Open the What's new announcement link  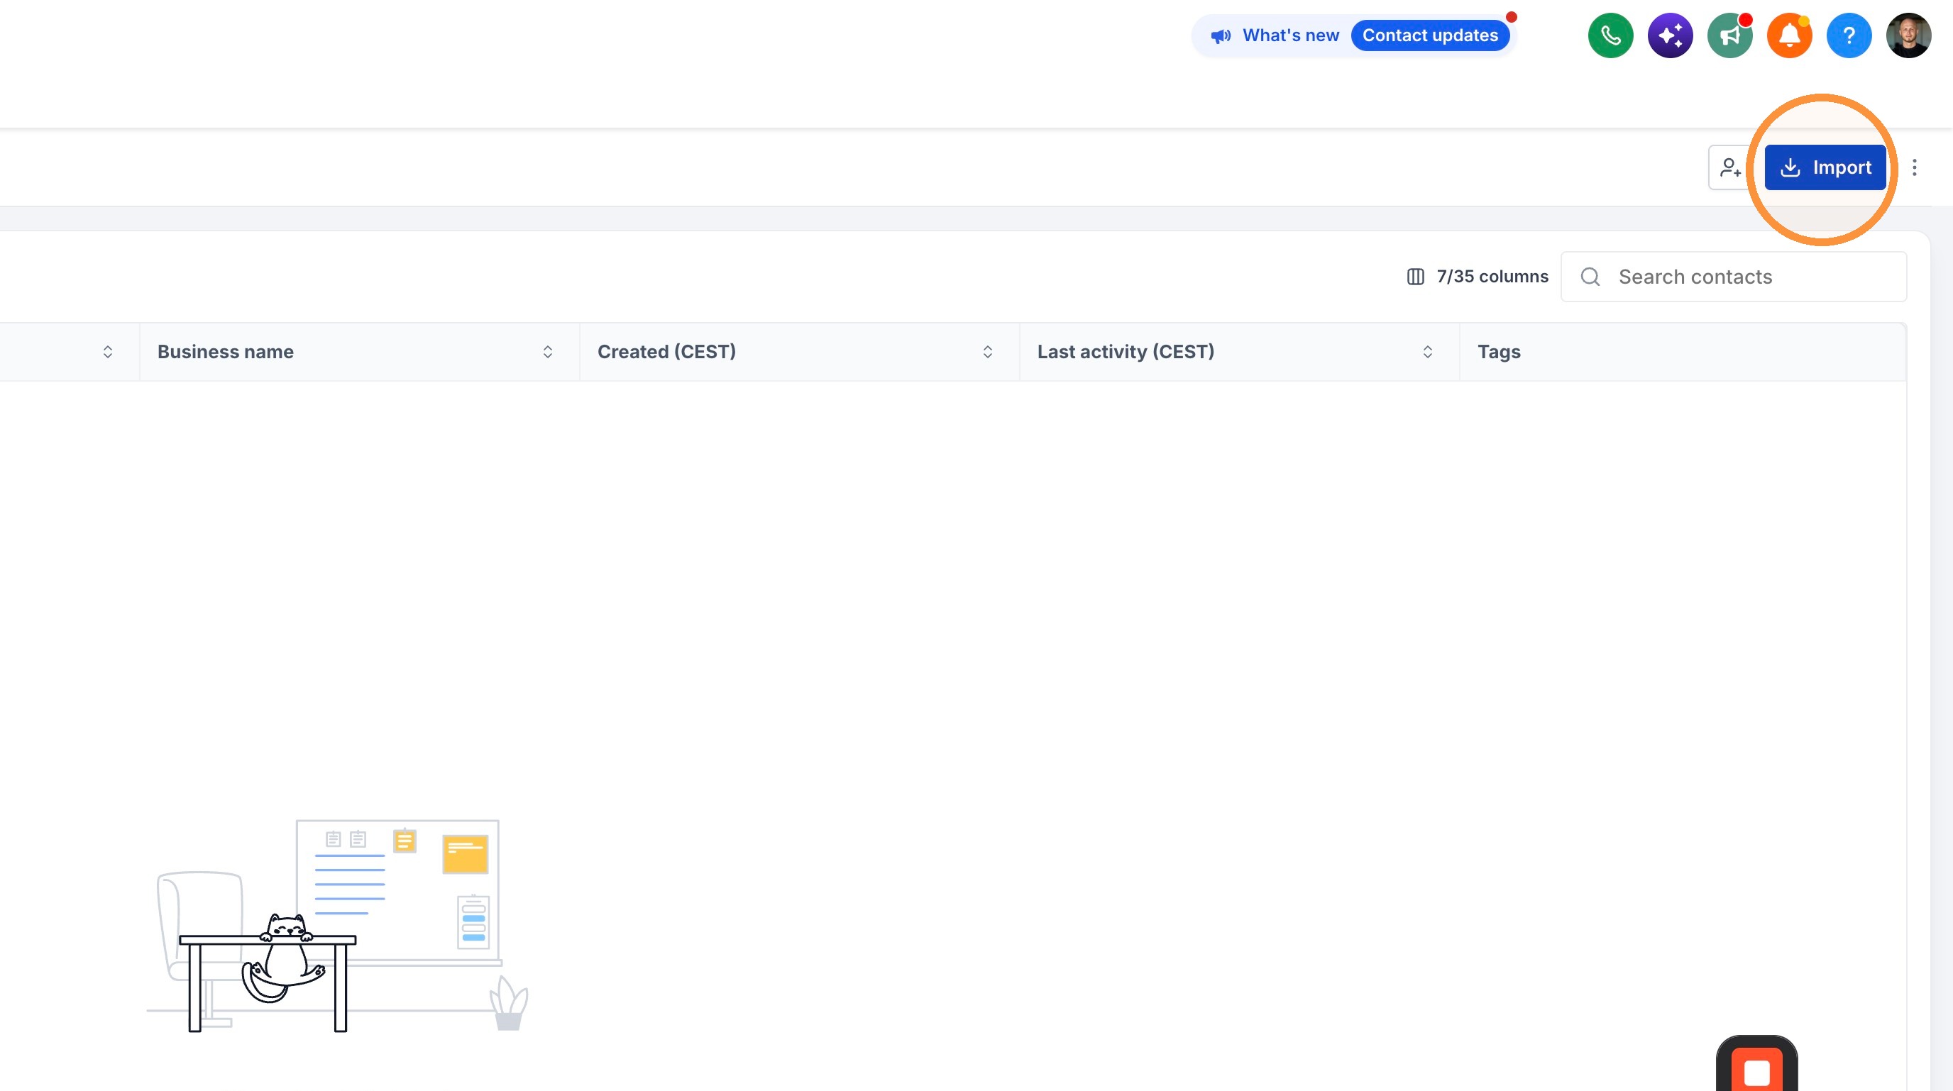pyautogui.click(x=1290, y=35)
